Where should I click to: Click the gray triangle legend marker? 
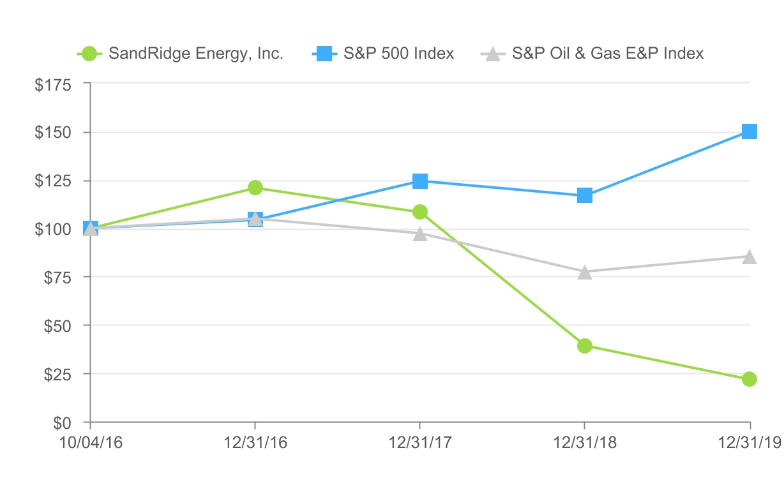[492, 54]
